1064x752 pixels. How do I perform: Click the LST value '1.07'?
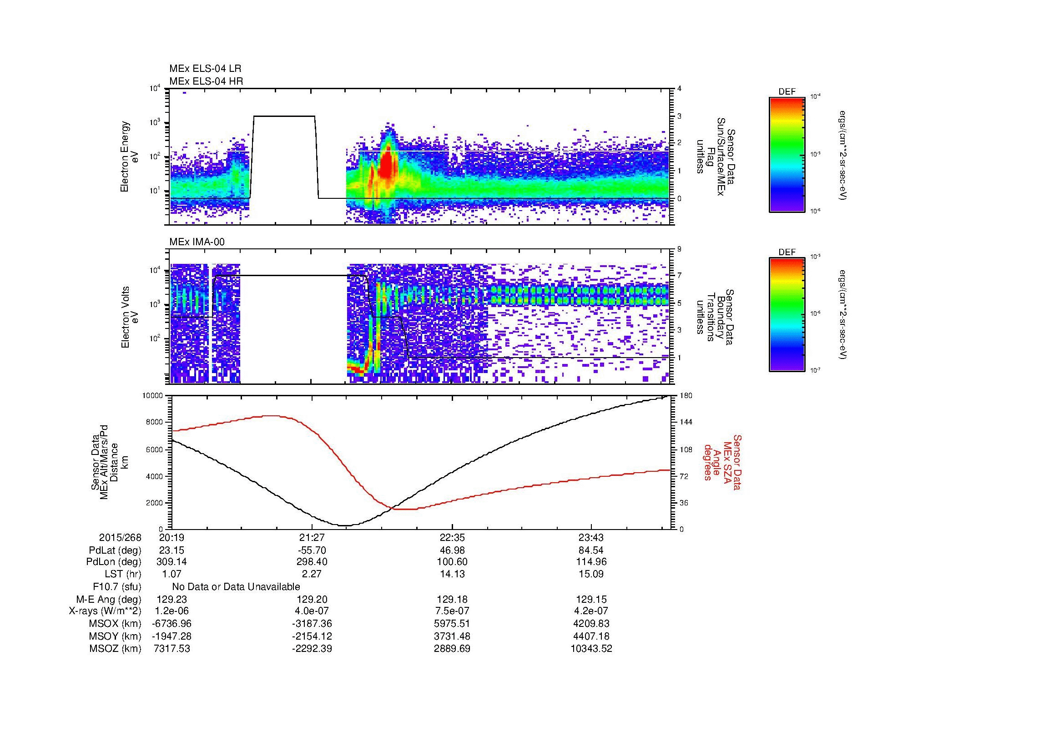(172, 574)
